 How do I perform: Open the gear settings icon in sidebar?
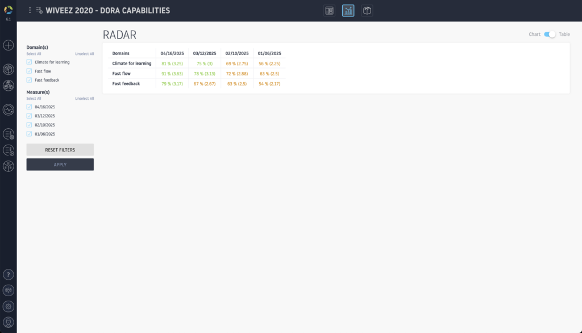8,306
